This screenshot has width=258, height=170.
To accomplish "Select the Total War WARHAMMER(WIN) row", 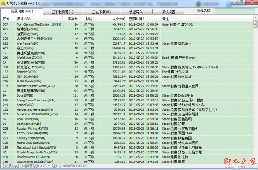I will click(x=127, y=114).
